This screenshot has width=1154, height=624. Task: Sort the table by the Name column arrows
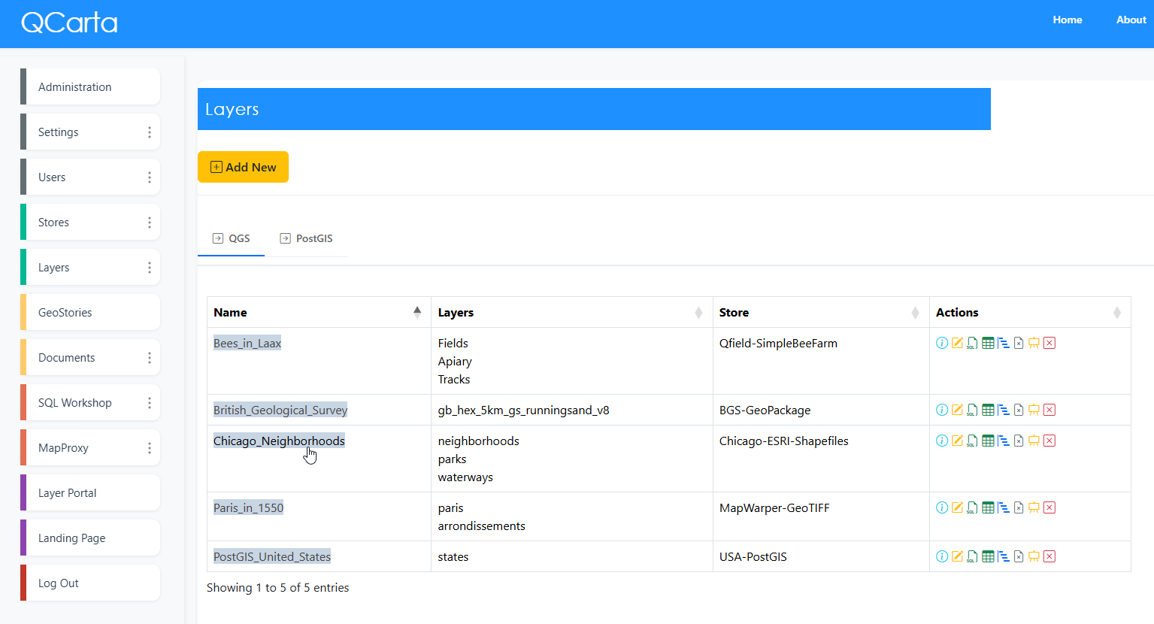417,312
